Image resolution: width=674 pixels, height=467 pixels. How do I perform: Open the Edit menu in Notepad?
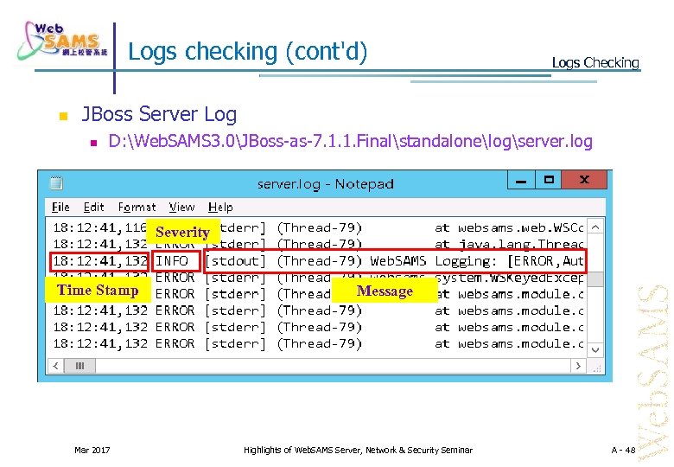point(93,208)
